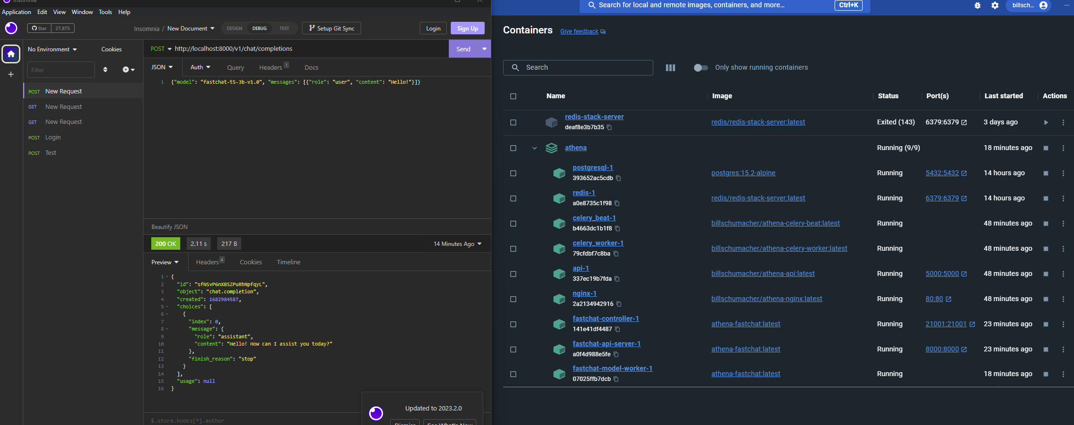Viewport: 1074px width, 425px height.
Task: Check the fastchat-controller-1 checkbox
Action: [x=513, y=324]
